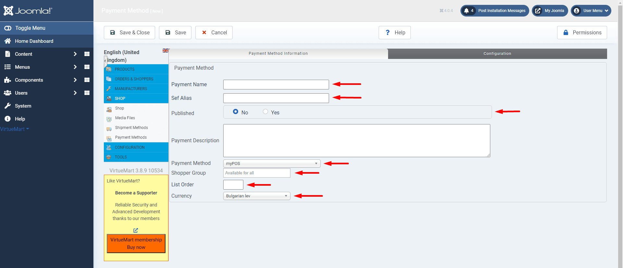Focus the Sef Alias field
The height and width of the screenshot is (268, 623).
coord(276,98)
